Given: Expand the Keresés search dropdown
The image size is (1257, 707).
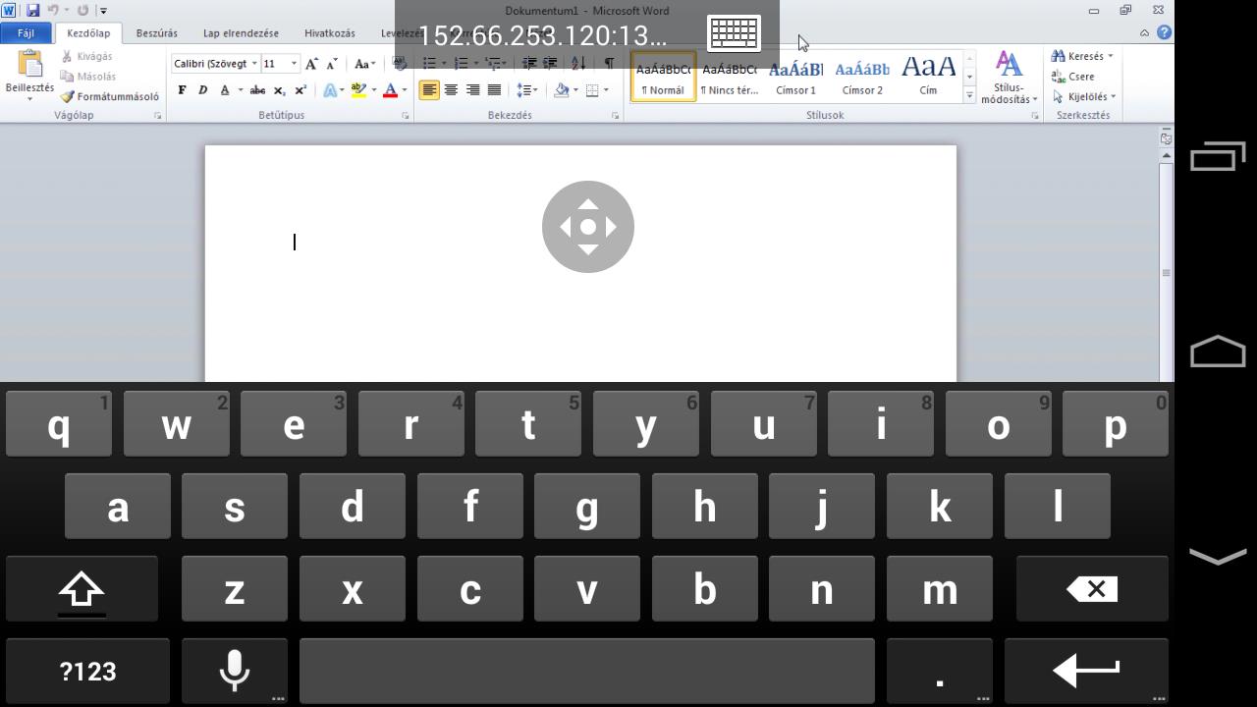Looking at the screenshot, I should tap(1111, 56).
